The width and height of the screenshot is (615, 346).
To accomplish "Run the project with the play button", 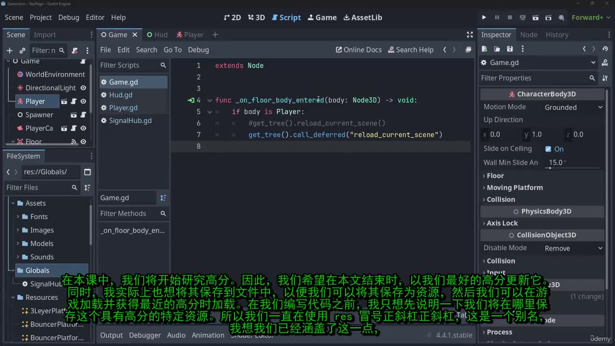I will [x=484, y=17].
